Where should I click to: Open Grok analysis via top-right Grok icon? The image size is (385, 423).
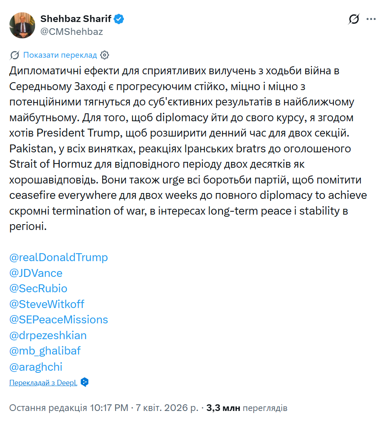pos(353,18)
